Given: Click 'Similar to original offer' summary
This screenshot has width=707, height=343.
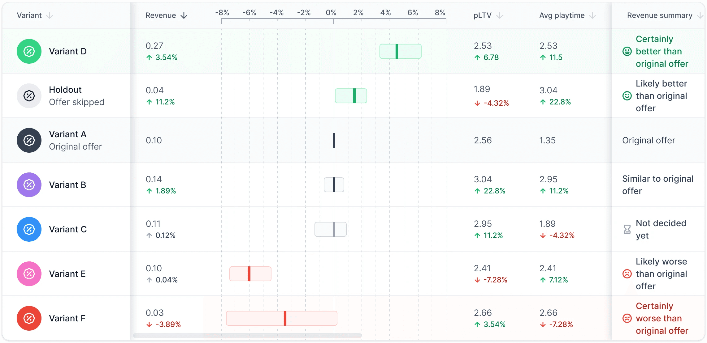Looking at the screenshot, I should click(658, 185).
